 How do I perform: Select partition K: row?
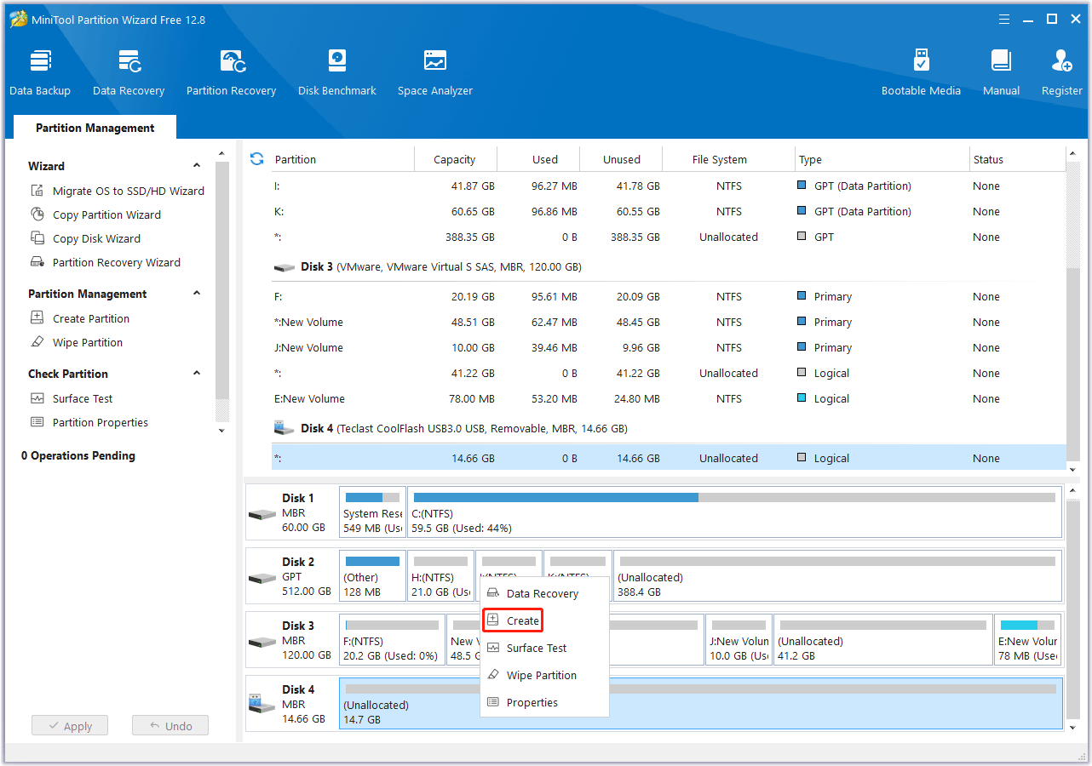(669, 211)
